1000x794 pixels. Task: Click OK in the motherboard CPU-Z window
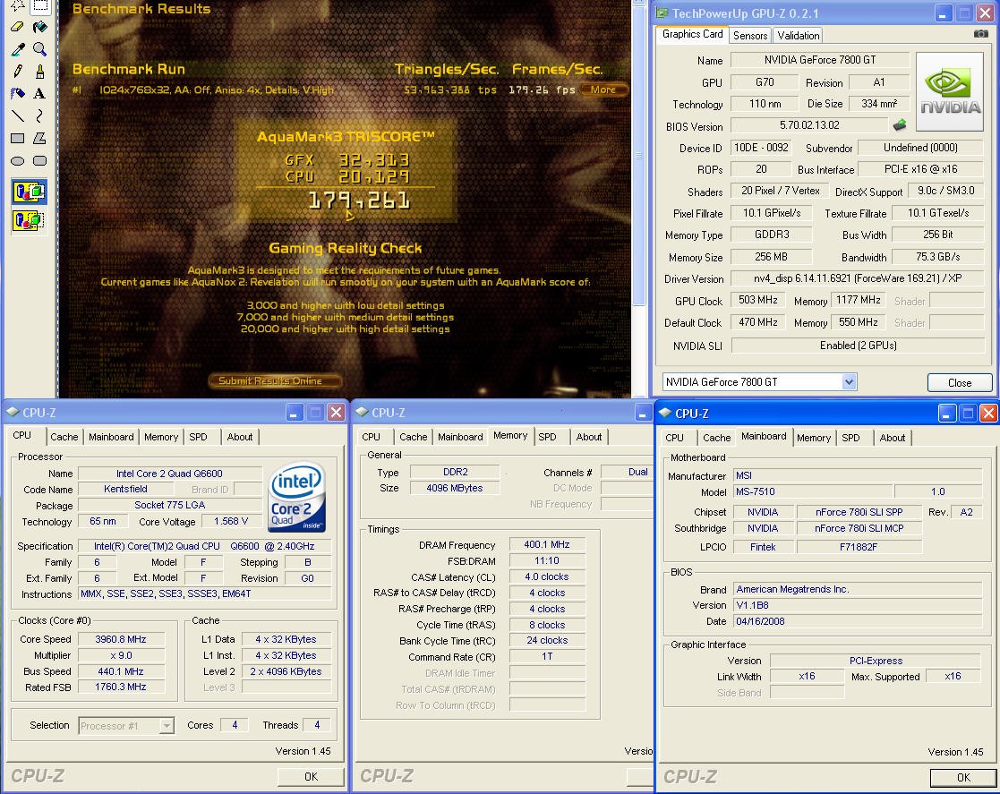[x=963, y=777]
